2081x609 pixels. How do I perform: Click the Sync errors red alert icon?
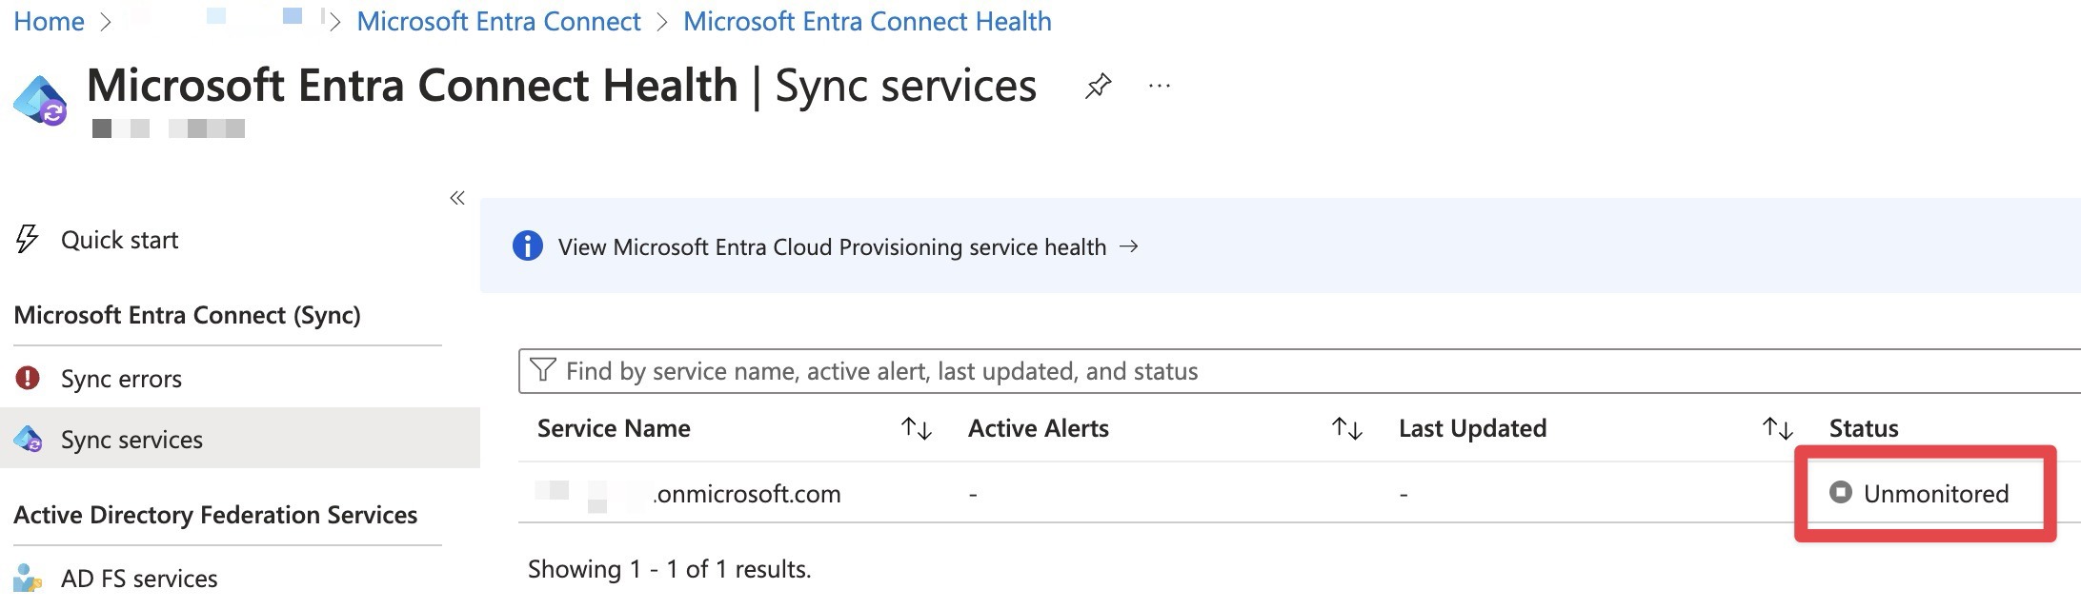(x=28, y=378)
